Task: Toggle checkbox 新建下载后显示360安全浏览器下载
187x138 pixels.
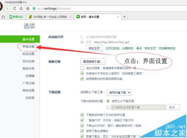Action: [x=82, y=136]
